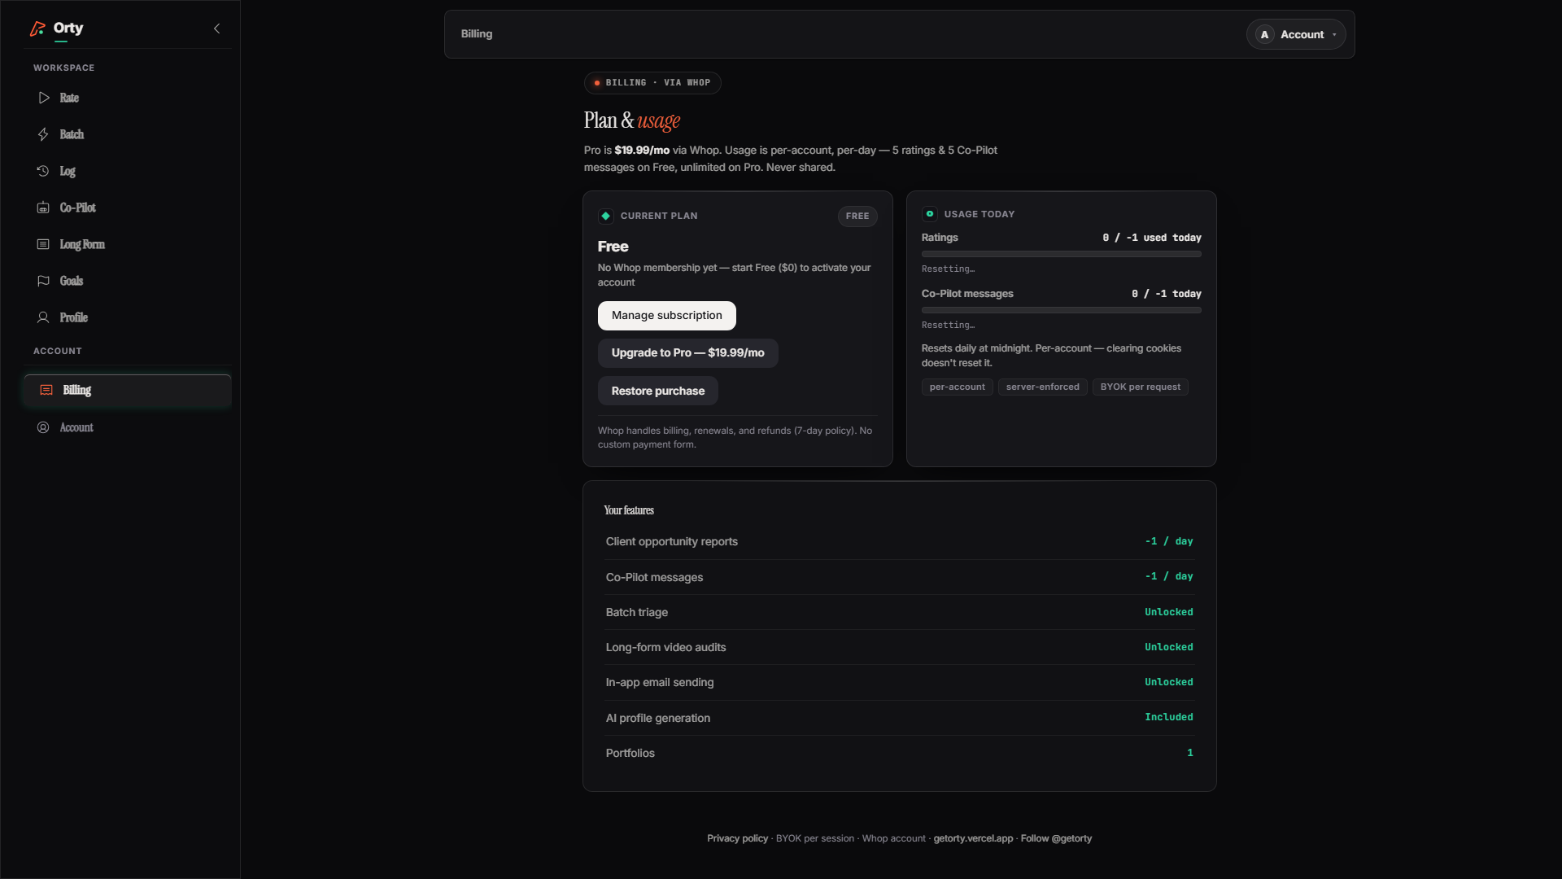Select the Billing sidebar item
Viewport: 1562px width, 879px height.
(128, 391)
